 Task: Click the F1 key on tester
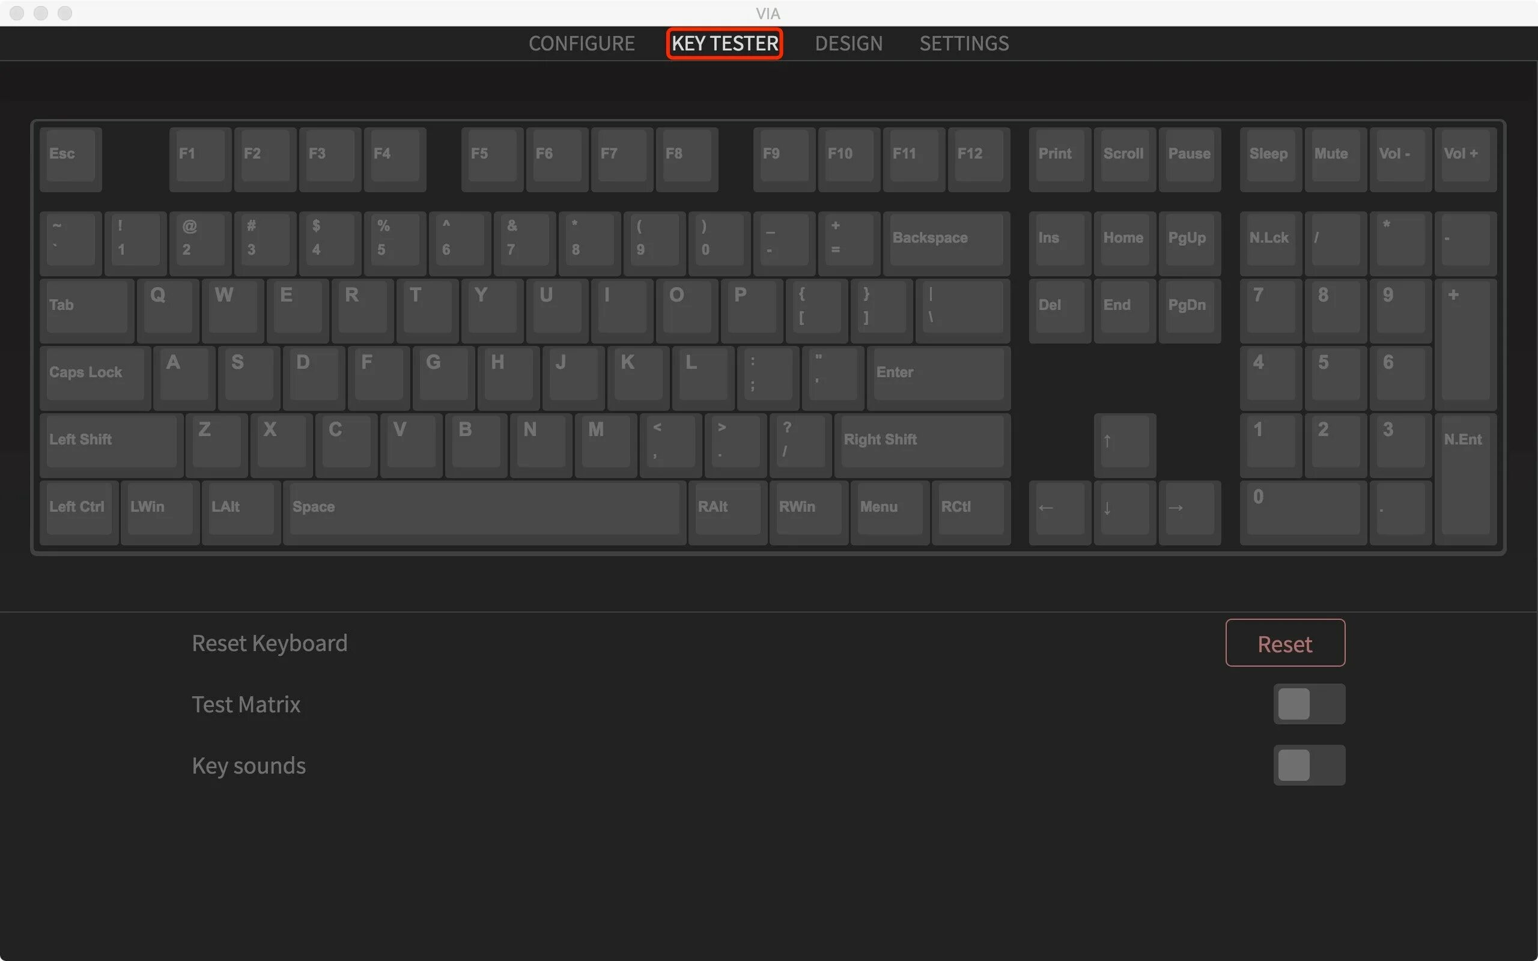click(x=187, y=154)
